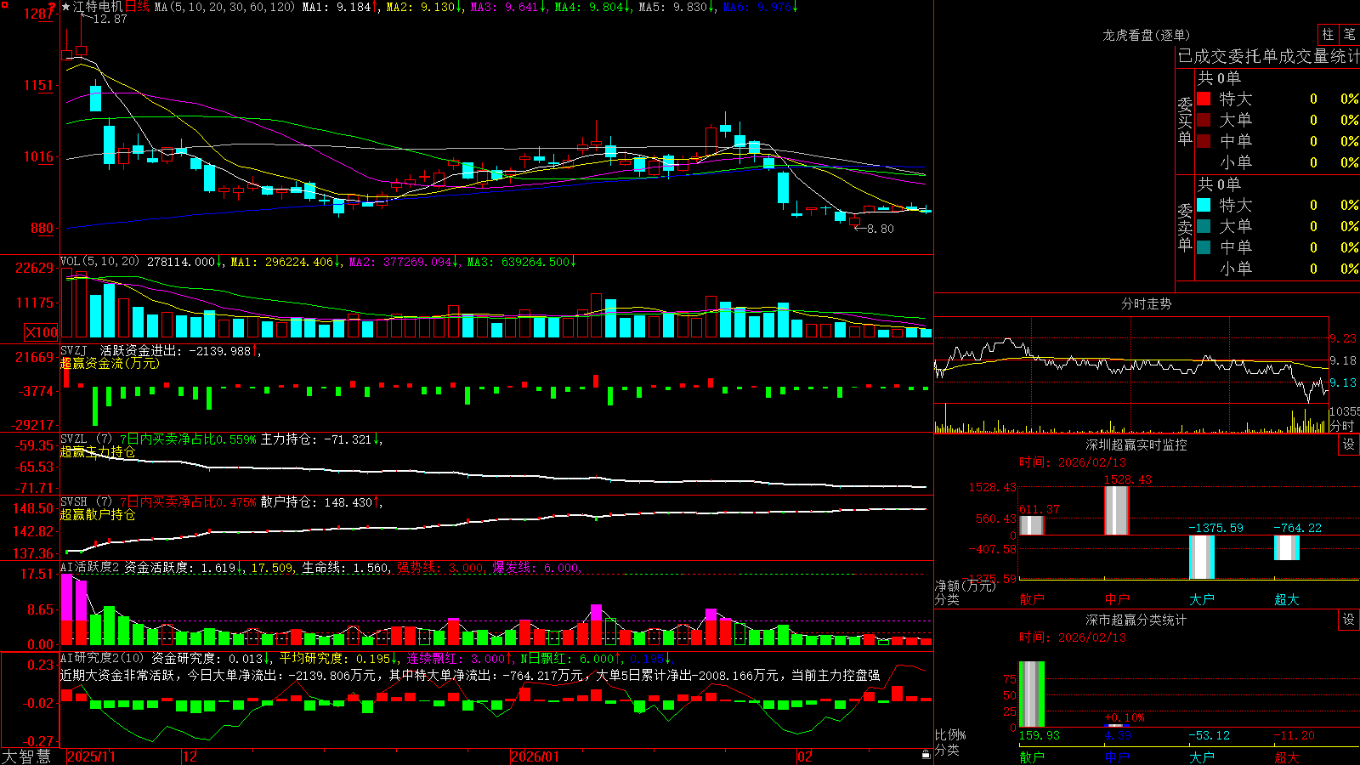Click 超大 category in 深圳超赢实时监控

pos(1287,599)
